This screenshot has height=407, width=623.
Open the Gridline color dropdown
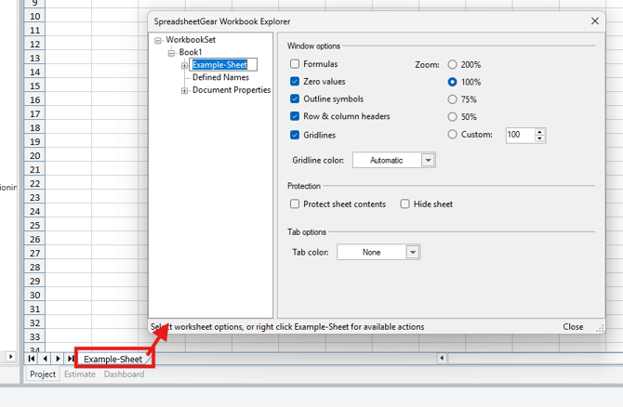point(428,161)
